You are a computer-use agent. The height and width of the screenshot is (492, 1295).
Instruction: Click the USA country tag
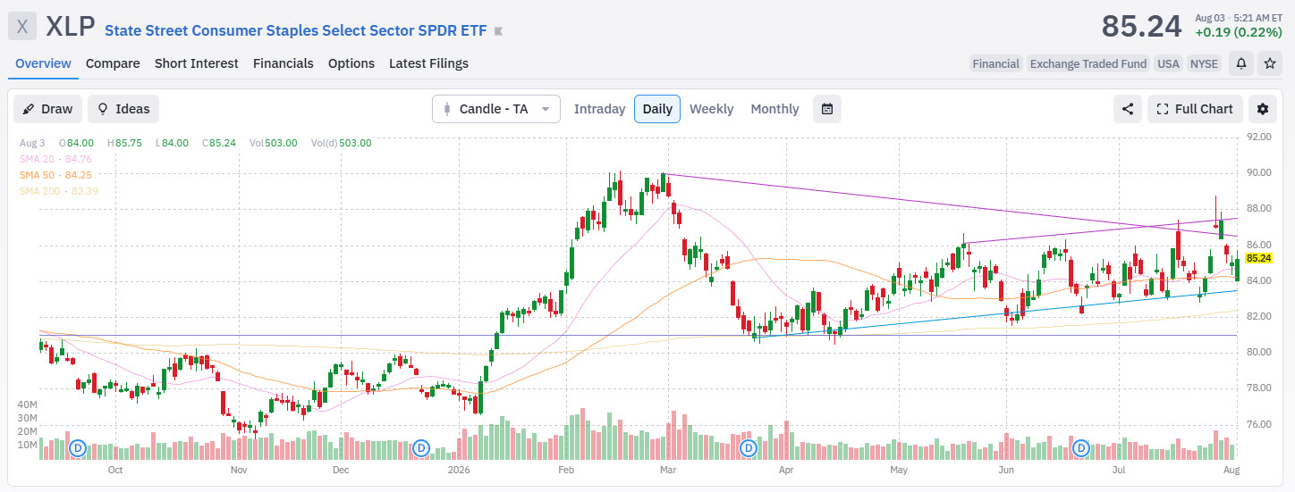(x=1168, y=63)
